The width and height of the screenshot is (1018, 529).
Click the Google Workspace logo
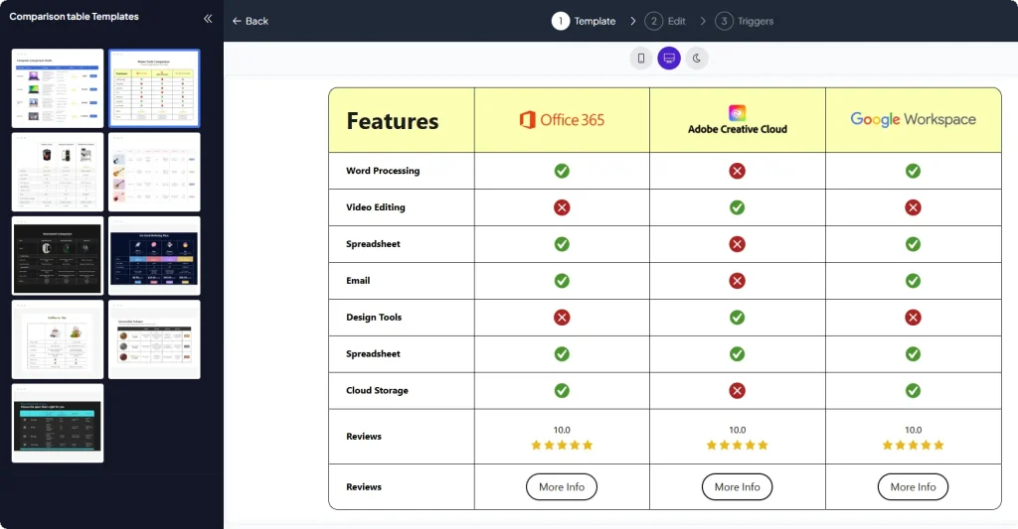click(913, 119)
